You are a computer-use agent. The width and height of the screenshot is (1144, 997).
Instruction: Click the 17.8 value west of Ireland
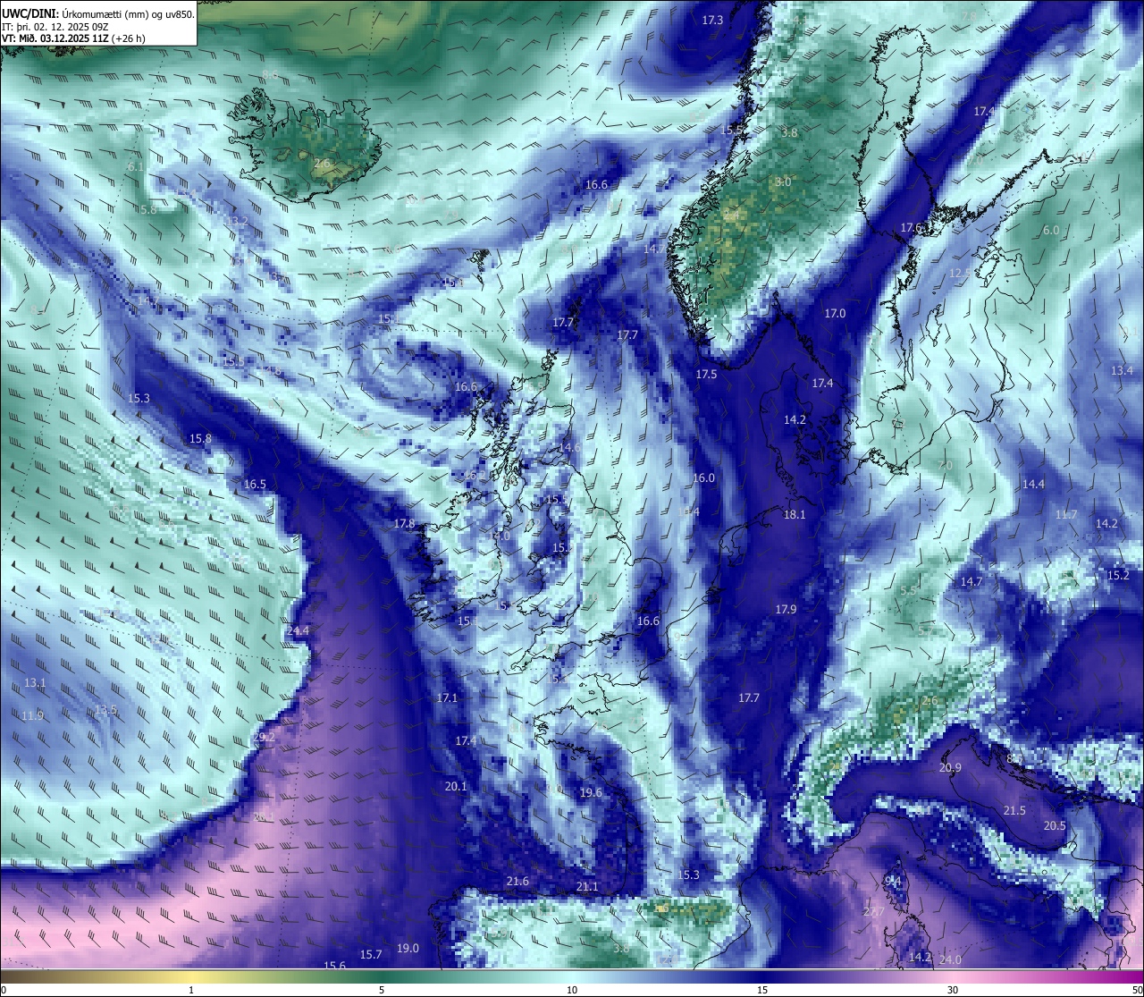point(405,523)
